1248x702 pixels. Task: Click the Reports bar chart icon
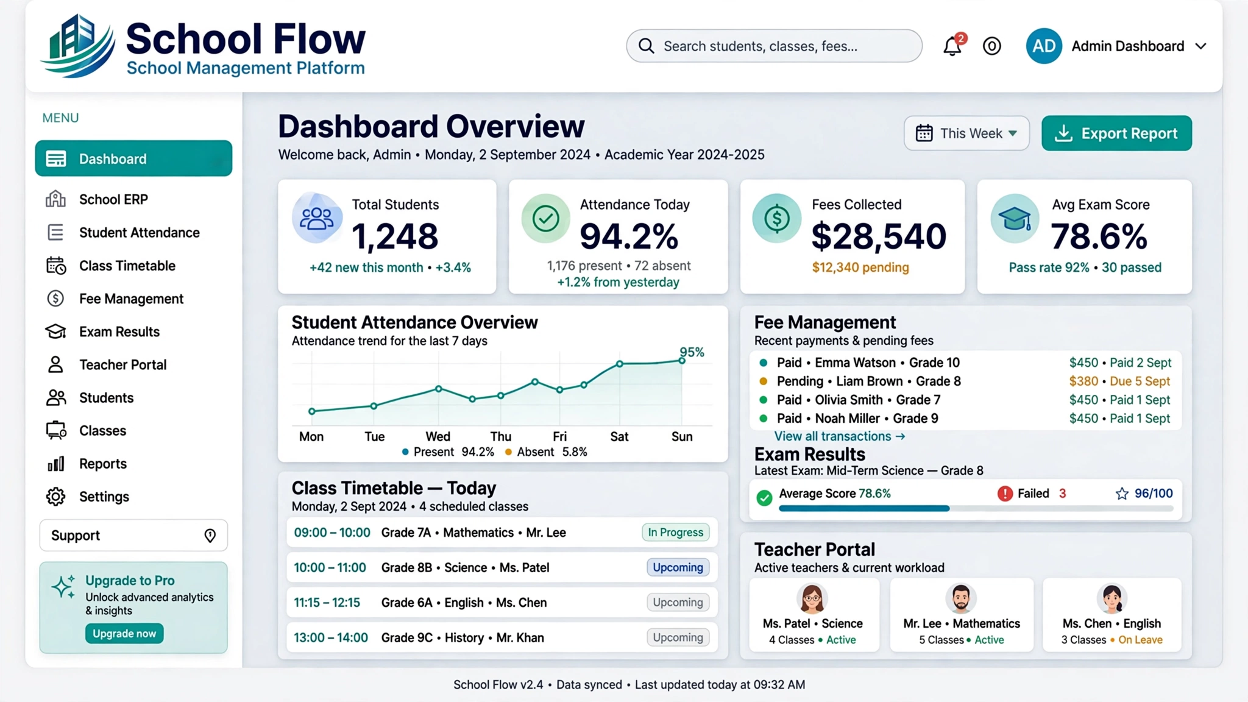(55, 464)
